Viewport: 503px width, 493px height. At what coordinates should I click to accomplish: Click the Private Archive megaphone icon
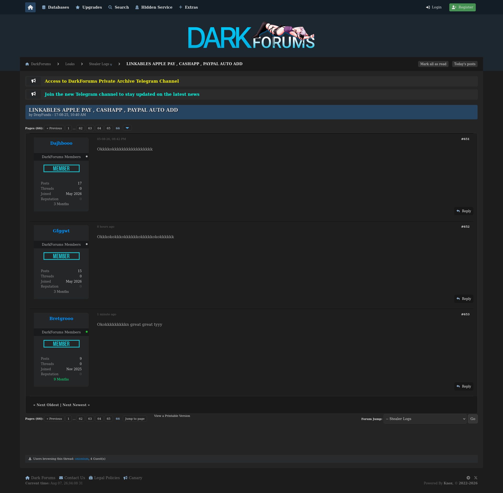(34, 81)
